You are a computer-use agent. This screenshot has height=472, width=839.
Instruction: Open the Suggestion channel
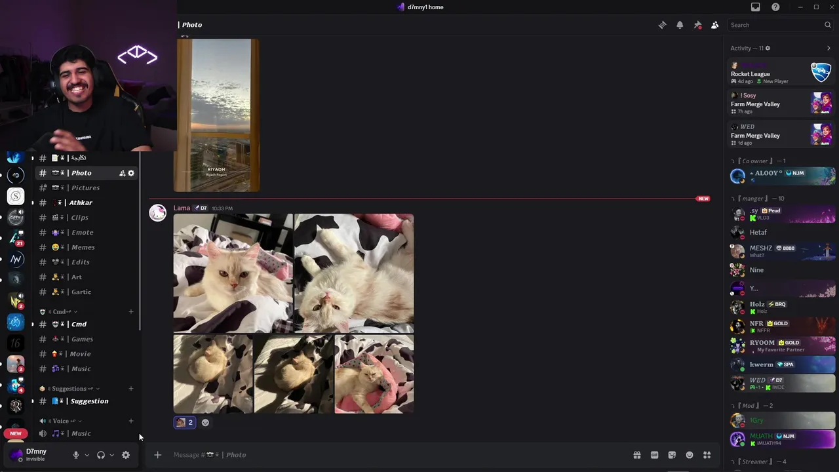85,401
